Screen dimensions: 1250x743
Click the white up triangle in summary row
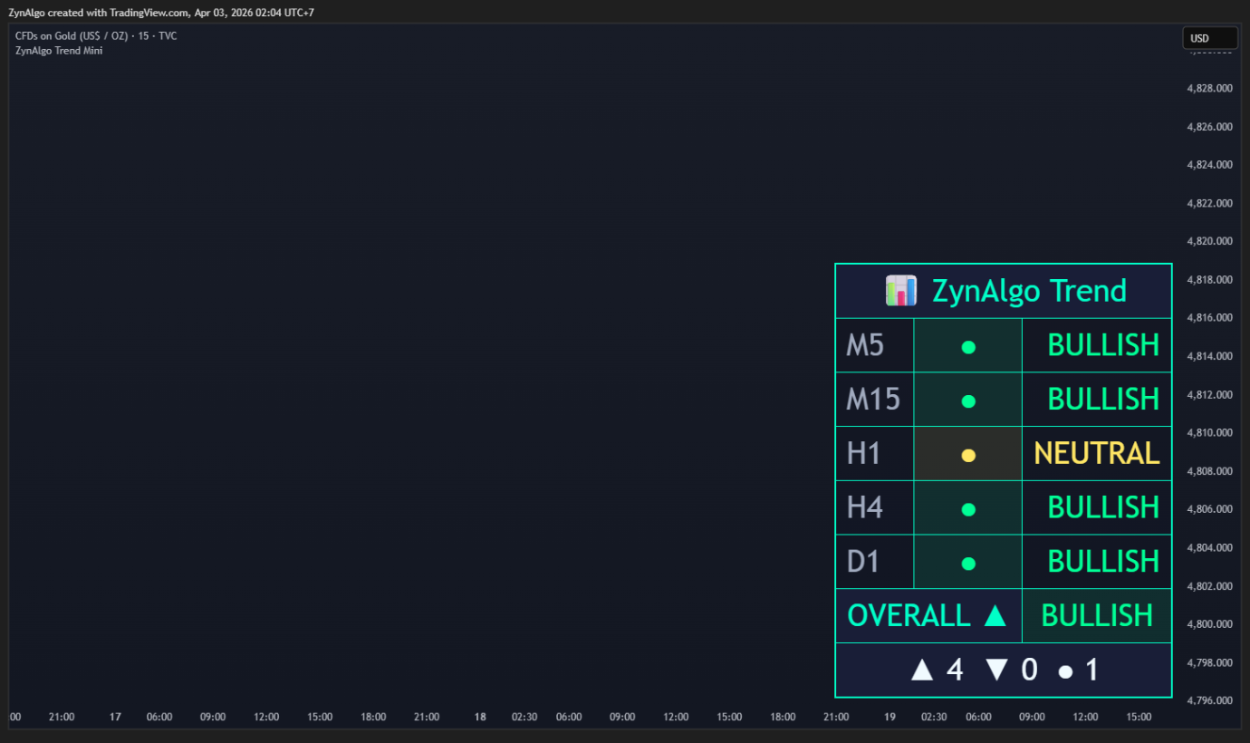[922, 671]
